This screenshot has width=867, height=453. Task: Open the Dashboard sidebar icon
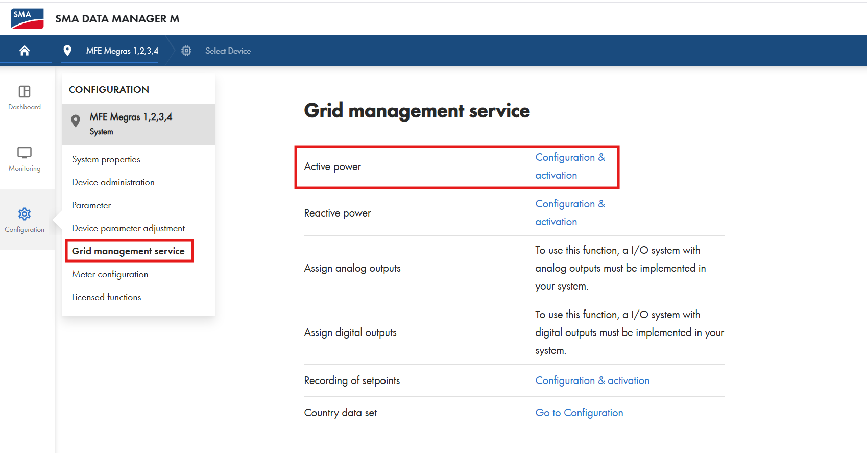[x=25, y=91]
